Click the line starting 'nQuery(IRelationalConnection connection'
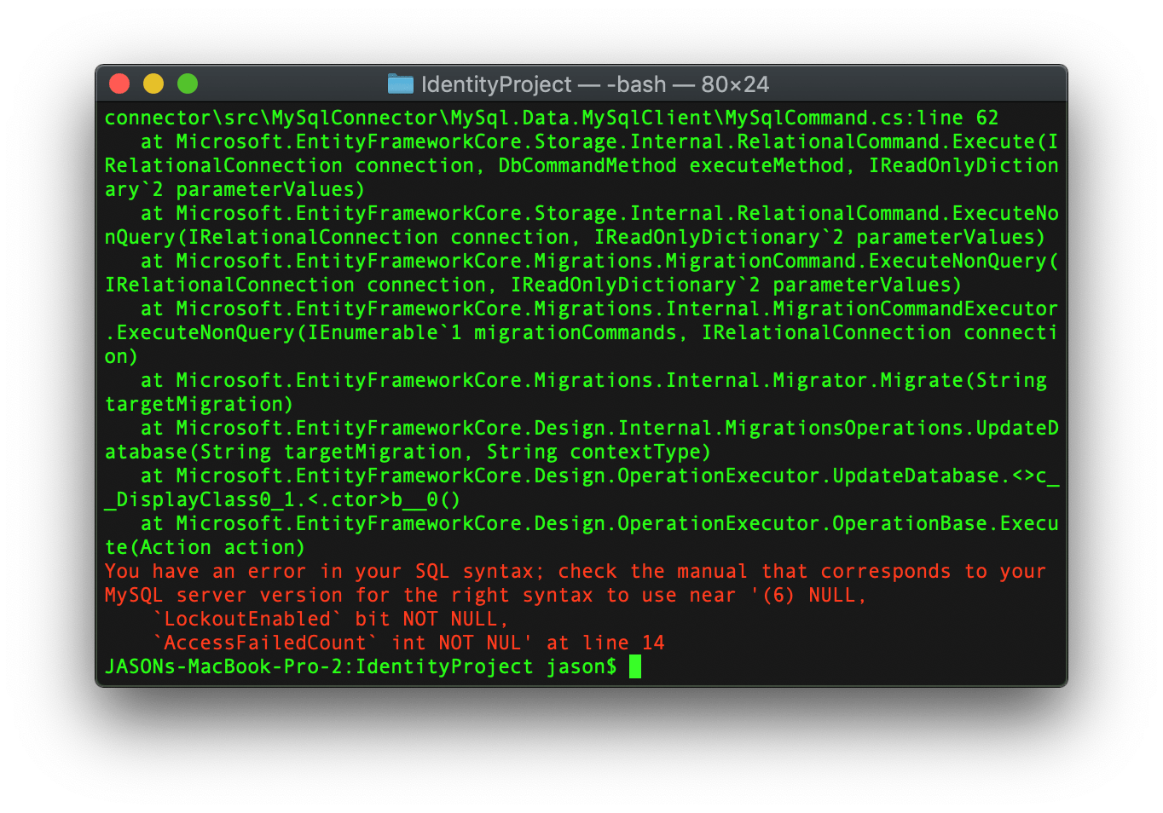Screen dimensions: 1163x813 click(x=575, y=237)
